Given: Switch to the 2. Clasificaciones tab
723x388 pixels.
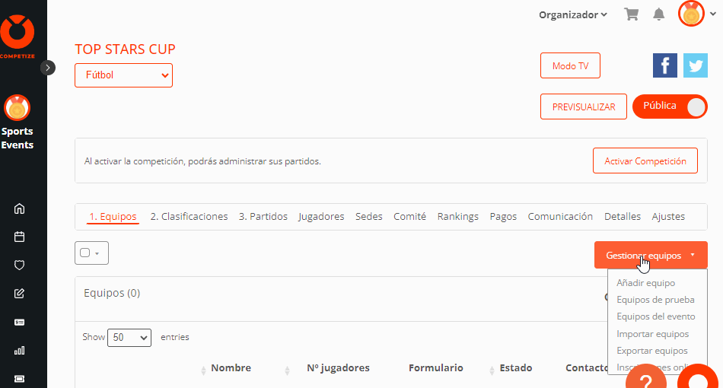Looking at the screenshot, I should click(189, 217).
